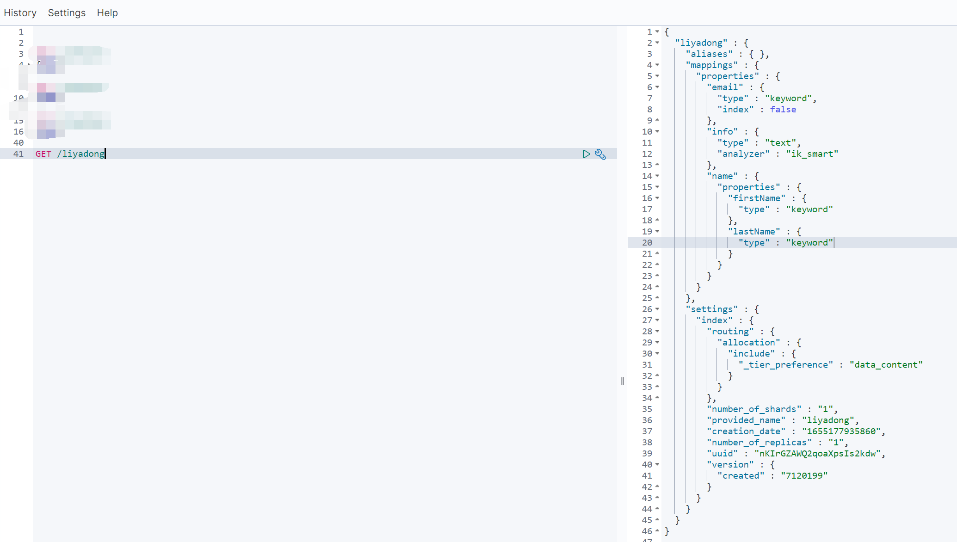Select line number 41 in request editor
Screen dimensions: 957x542
click(19, 154)
